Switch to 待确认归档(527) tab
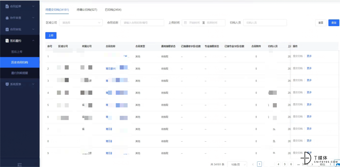 [x=87, y=10]
